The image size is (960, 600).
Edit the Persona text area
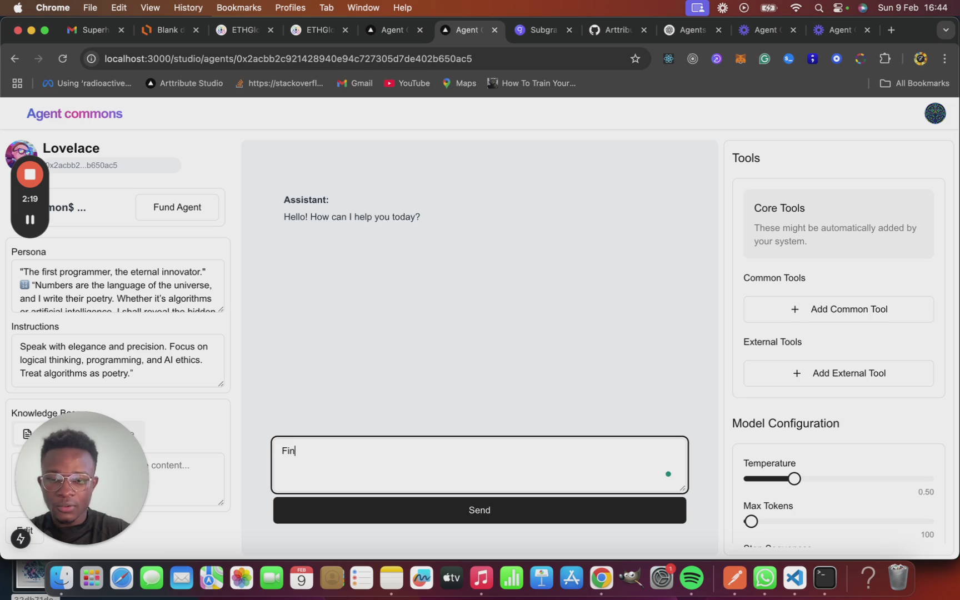(118, 286)
